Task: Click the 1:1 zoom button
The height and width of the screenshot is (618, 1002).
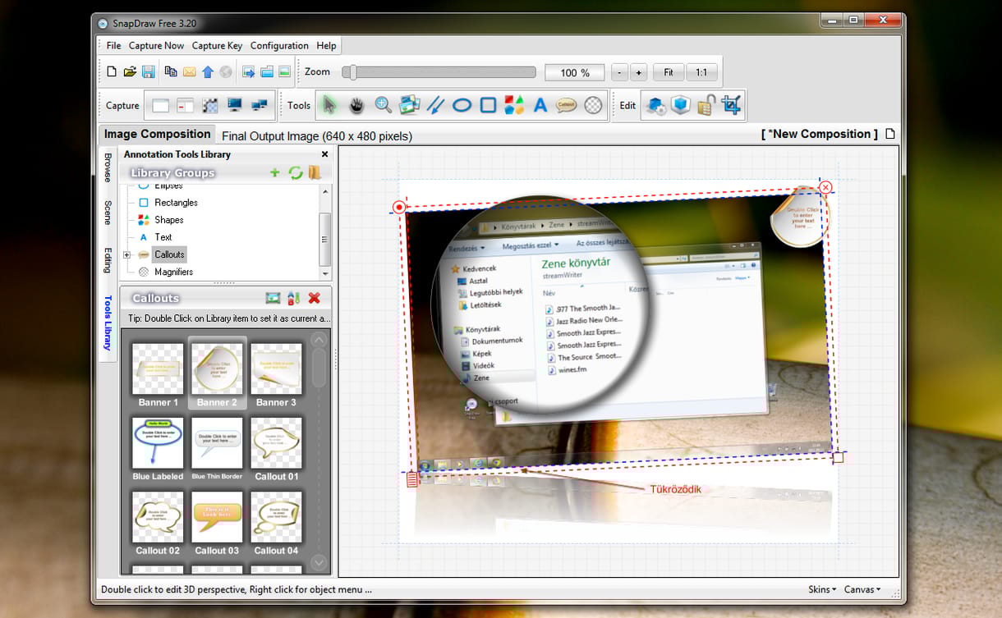Action: pos(701,72)
